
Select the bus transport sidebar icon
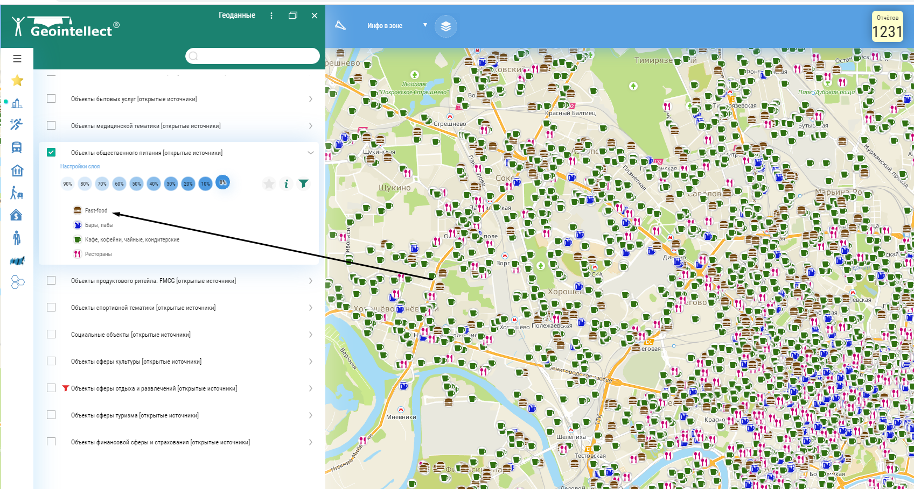pyautogui.click(x=17, y=147)
